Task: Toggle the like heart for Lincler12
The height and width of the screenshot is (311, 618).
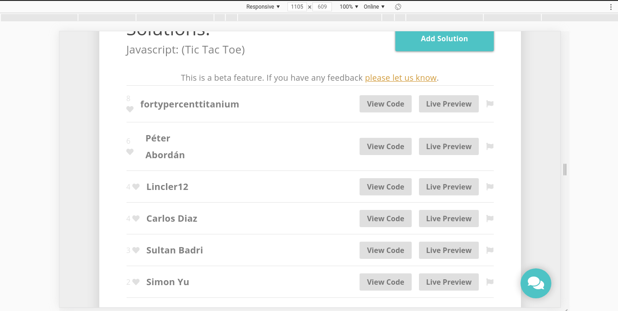Action: coord(135,187)
